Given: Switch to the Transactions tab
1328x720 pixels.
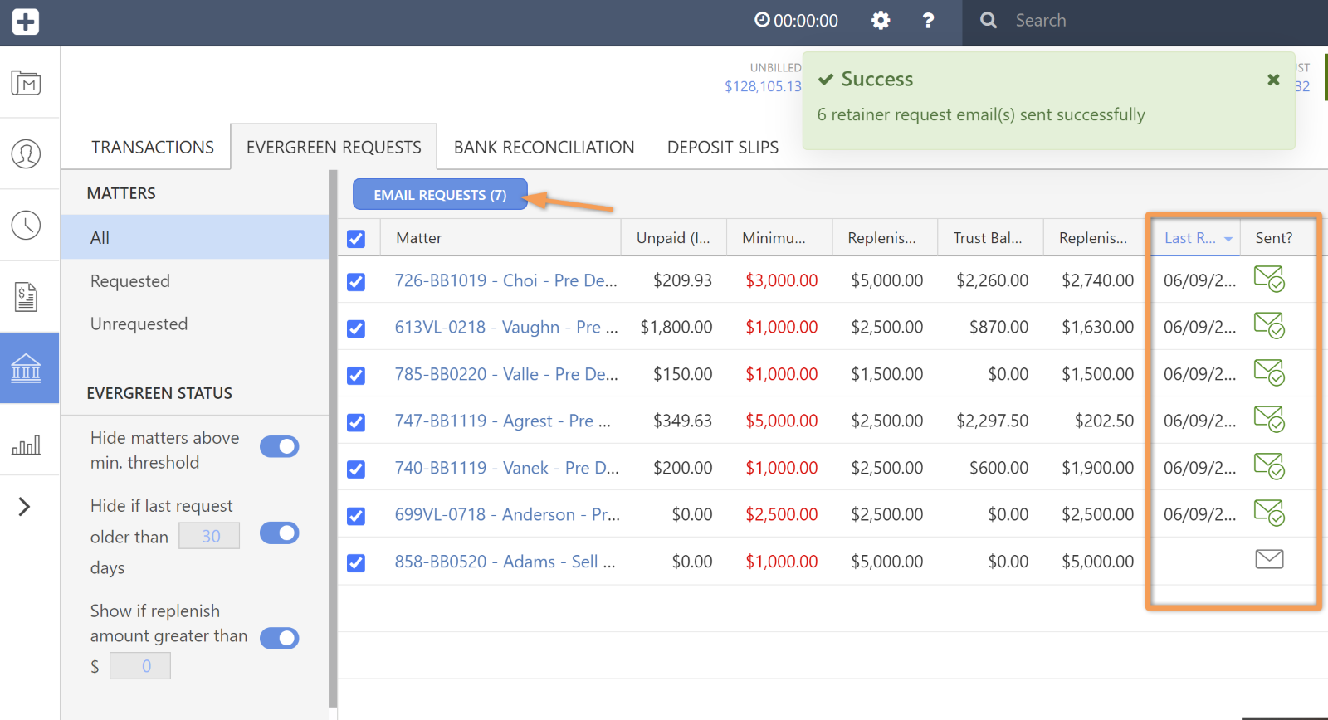Looking at the screenshot, I should 153,148.
